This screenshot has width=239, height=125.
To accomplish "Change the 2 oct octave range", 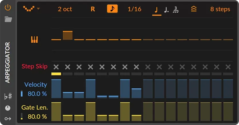I will [x=65, y=9].
